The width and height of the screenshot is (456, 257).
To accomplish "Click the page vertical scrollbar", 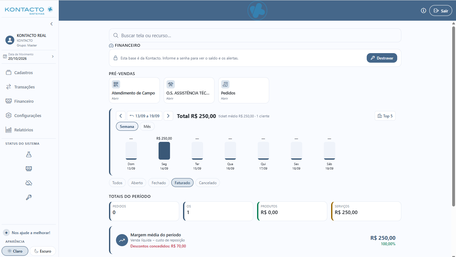I will 454,116.
